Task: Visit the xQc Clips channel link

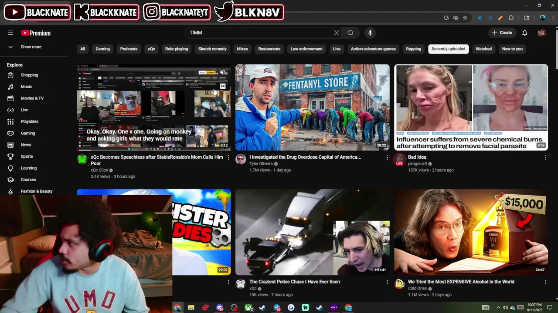Action: click(x=99, y=170)
